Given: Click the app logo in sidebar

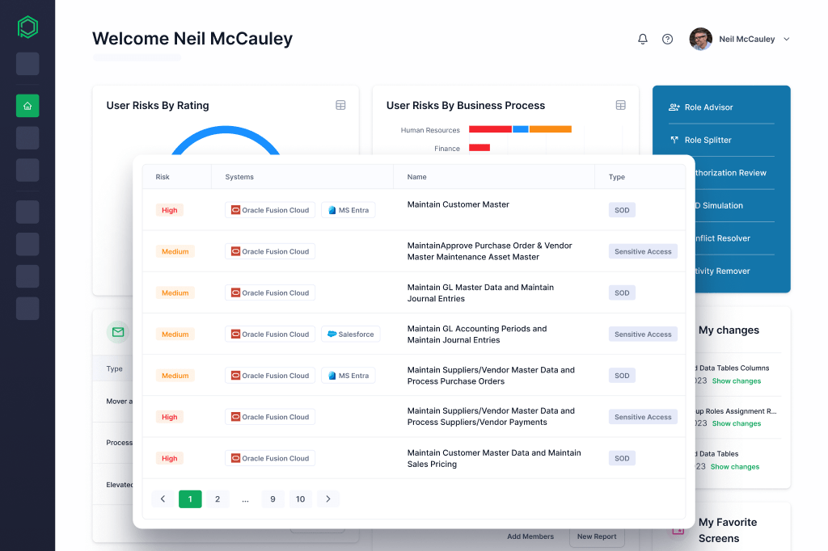Looking at the screenshot, I should tap(27, 27).
